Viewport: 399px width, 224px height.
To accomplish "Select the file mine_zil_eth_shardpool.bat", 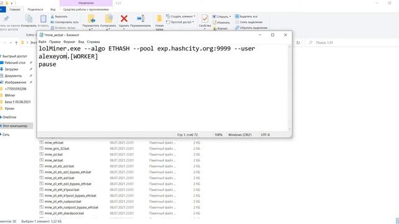I will pos(64,213).
